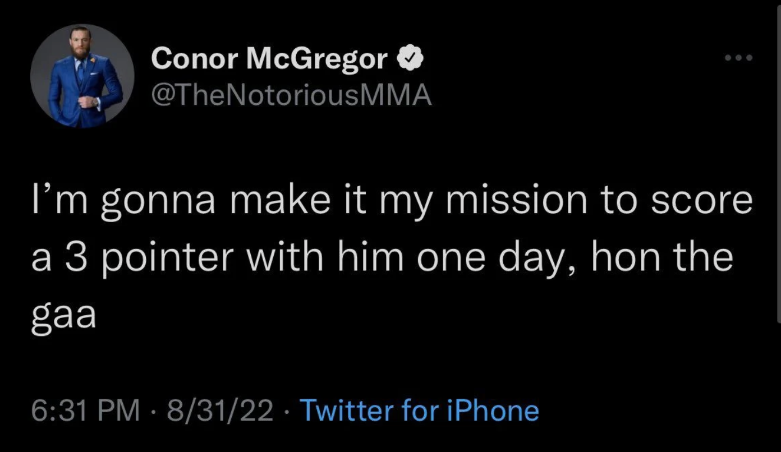Open the @TheNotoriousMMA handle
781x452 pixels.
click(x=291, y=95)
